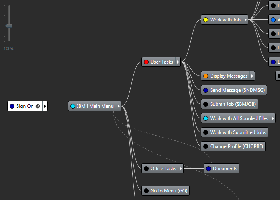Screen dimensions: 280x200
Task: Click the black dot on Submit Job (SBMJOB)
Action: [206, 104]
